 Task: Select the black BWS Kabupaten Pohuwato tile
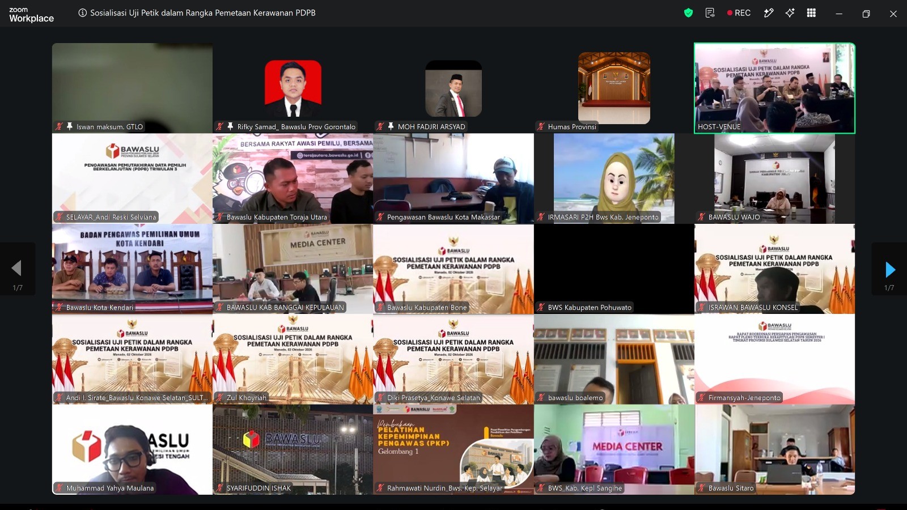[x=614, y=269]
